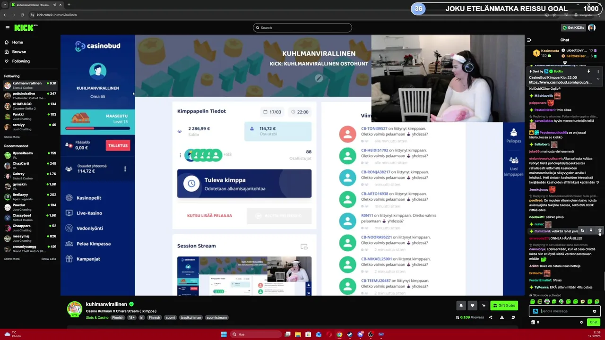Pin the Cumlizard chat message
The image size is (605, 340).
pyautogui.click(x=591, y=231)
